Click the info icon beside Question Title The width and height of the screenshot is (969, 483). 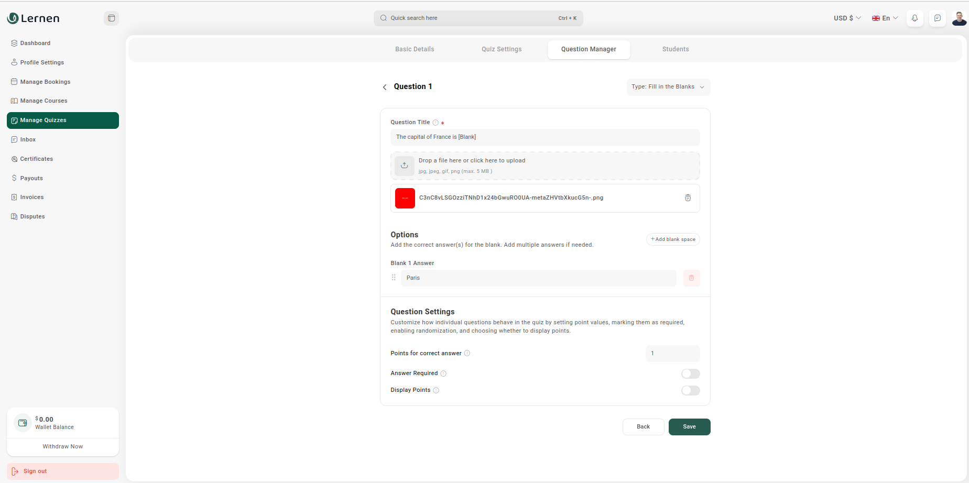pos(435,123)
